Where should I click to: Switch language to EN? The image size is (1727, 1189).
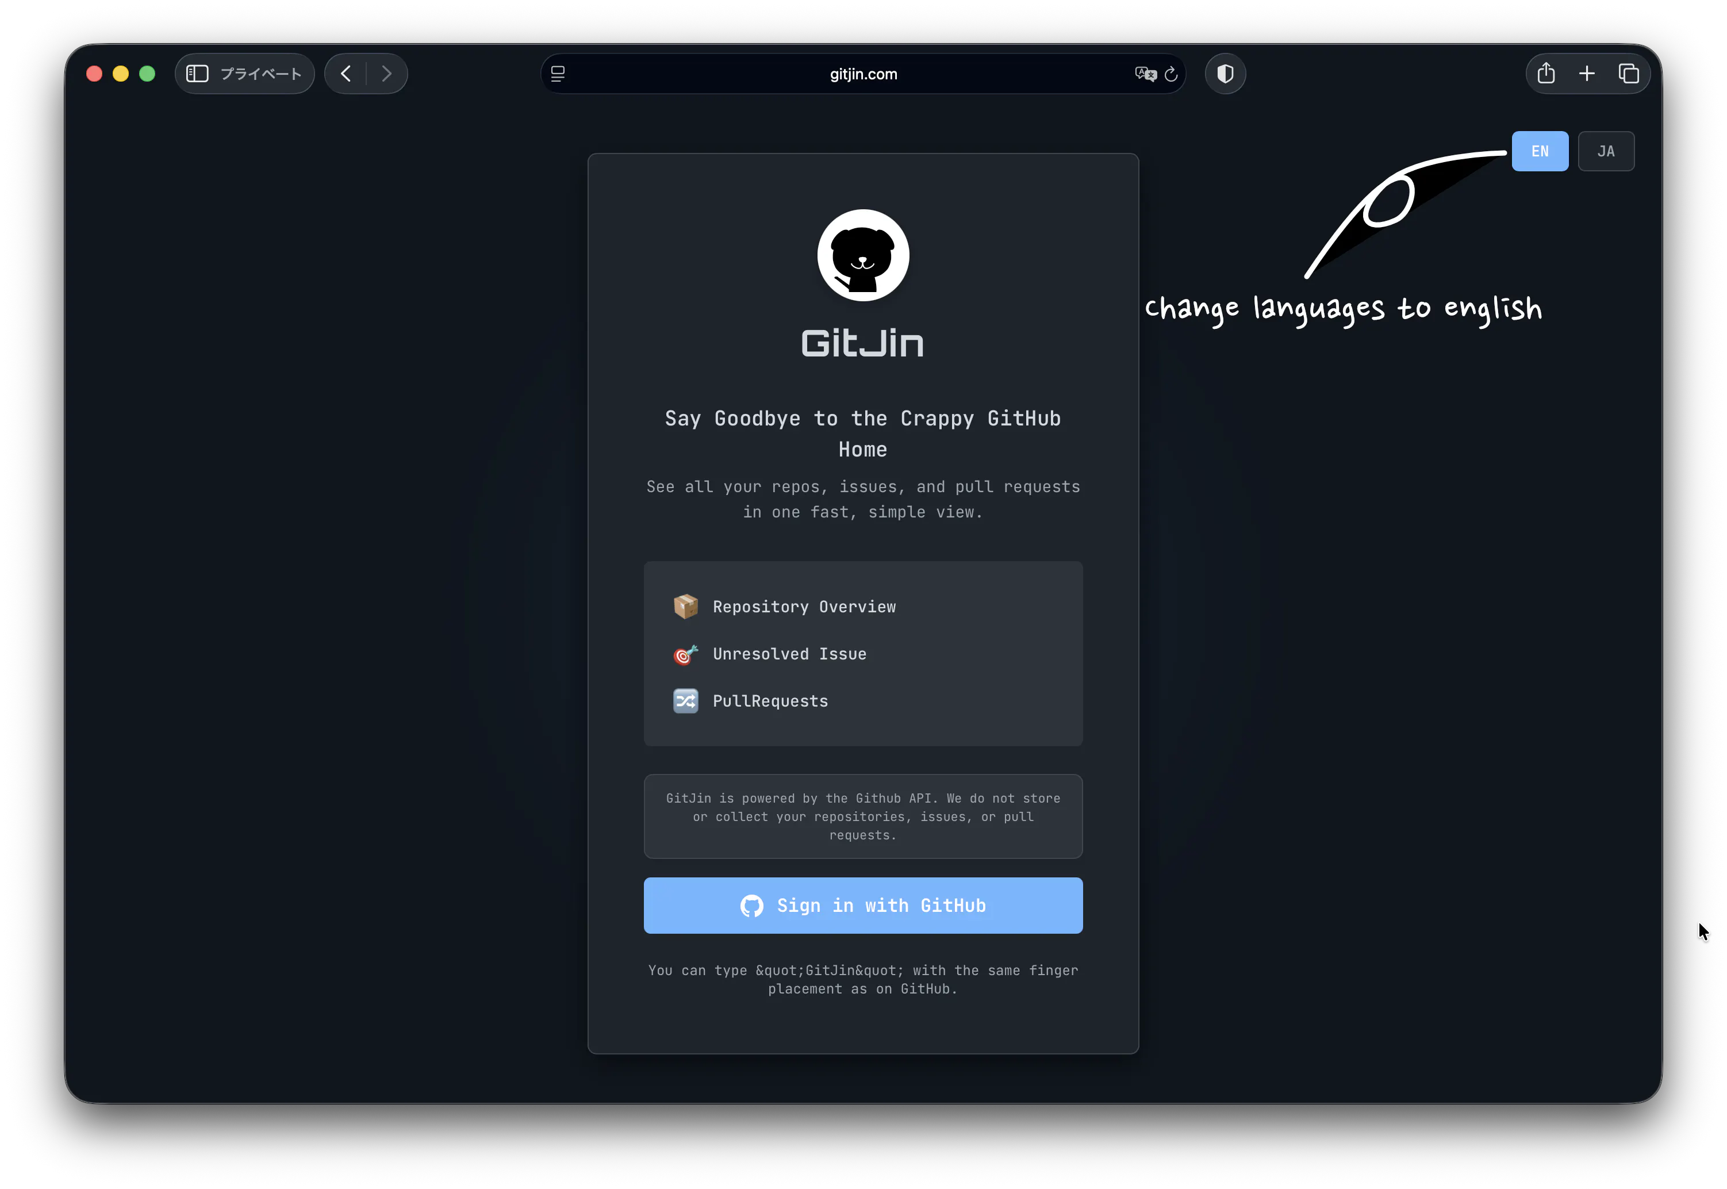coord(1540,151)
